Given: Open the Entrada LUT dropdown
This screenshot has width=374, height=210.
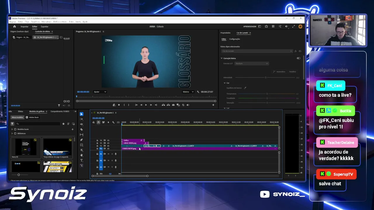Looking at the screenshot, I should click(252, 64).
